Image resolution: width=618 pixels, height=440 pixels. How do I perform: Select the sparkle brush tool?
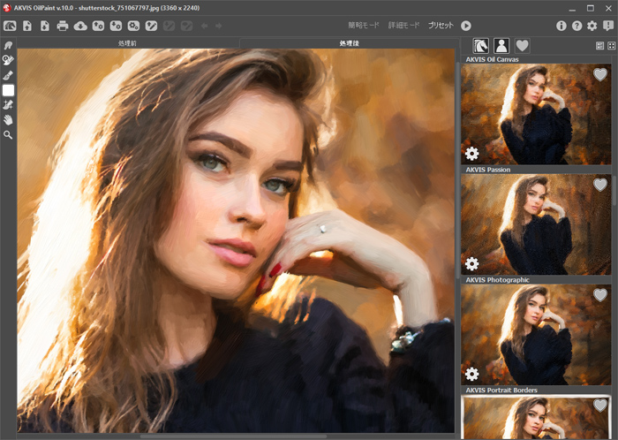point(8,105)
